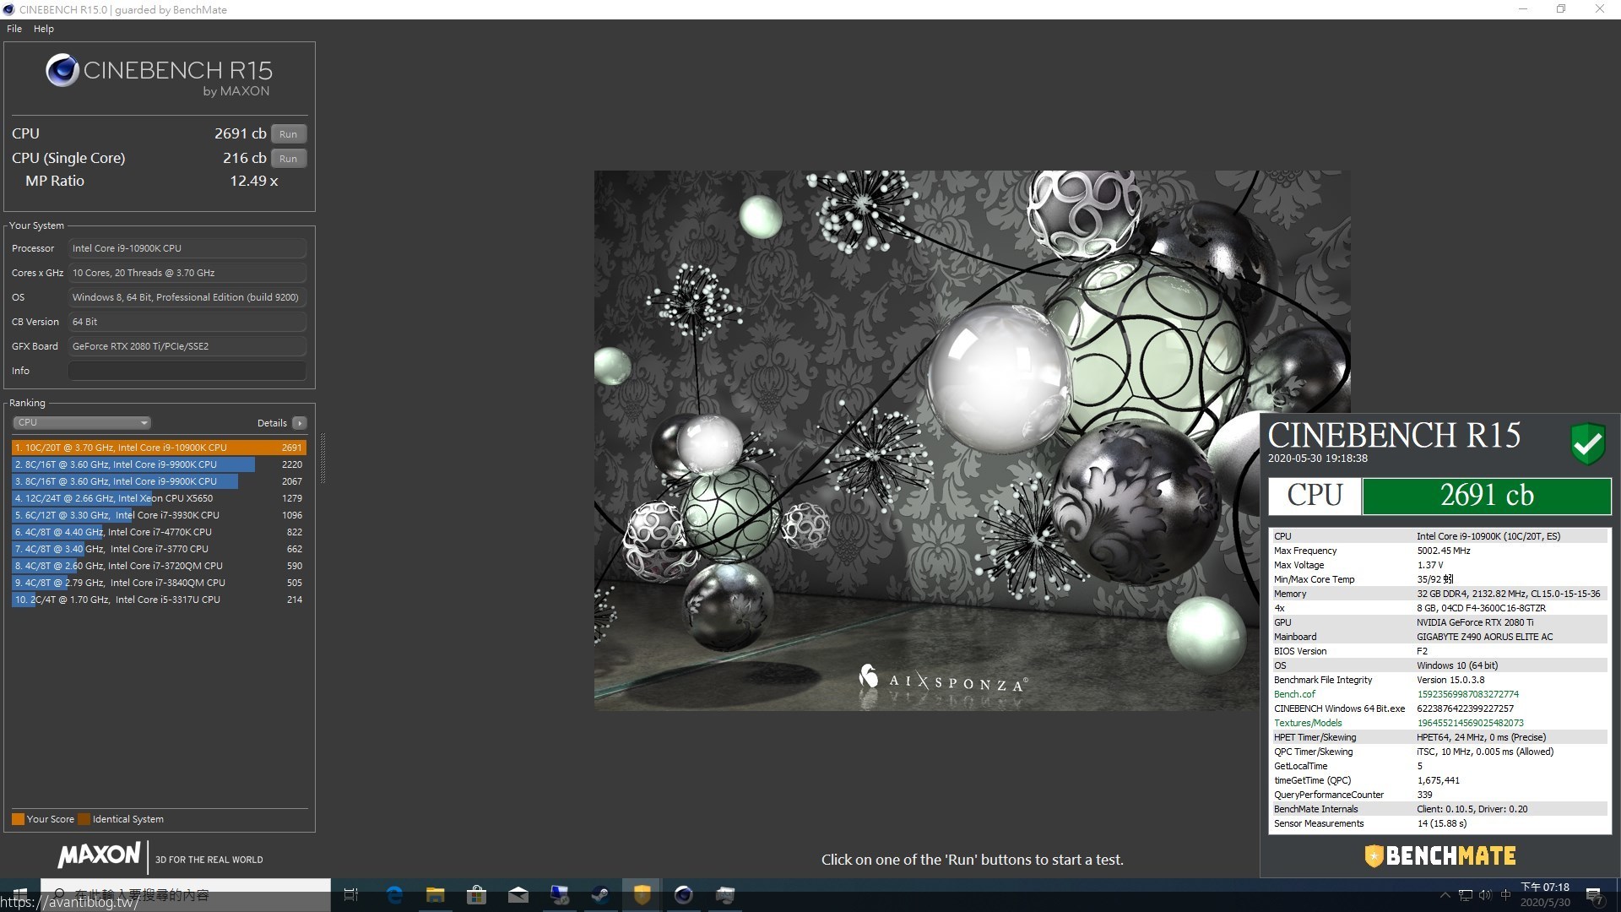Viewport: 1621px width, 912px height.
Task: Click the Cinebench R15 logo sphere icon
Action: point(62,71)
